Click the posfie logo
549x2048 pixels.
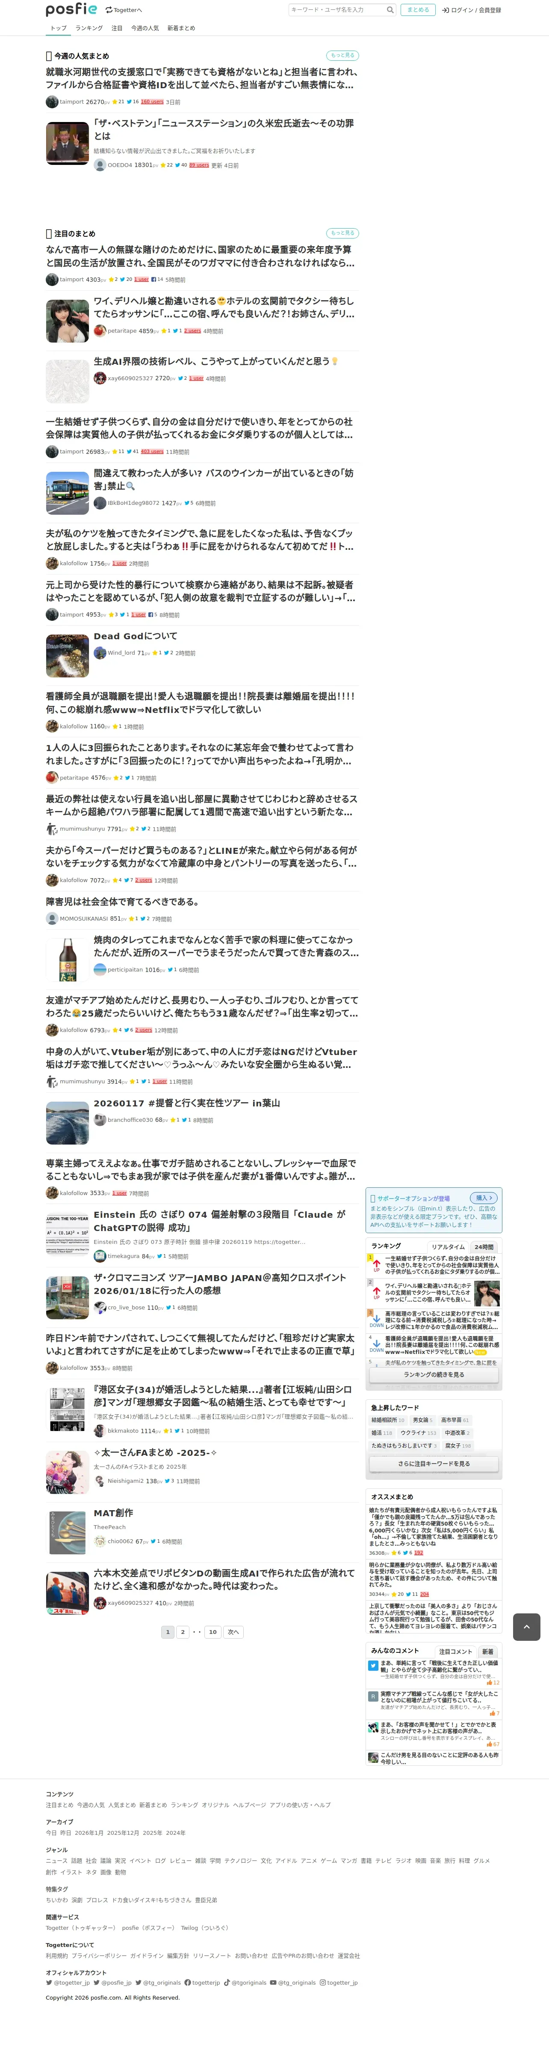71,9
